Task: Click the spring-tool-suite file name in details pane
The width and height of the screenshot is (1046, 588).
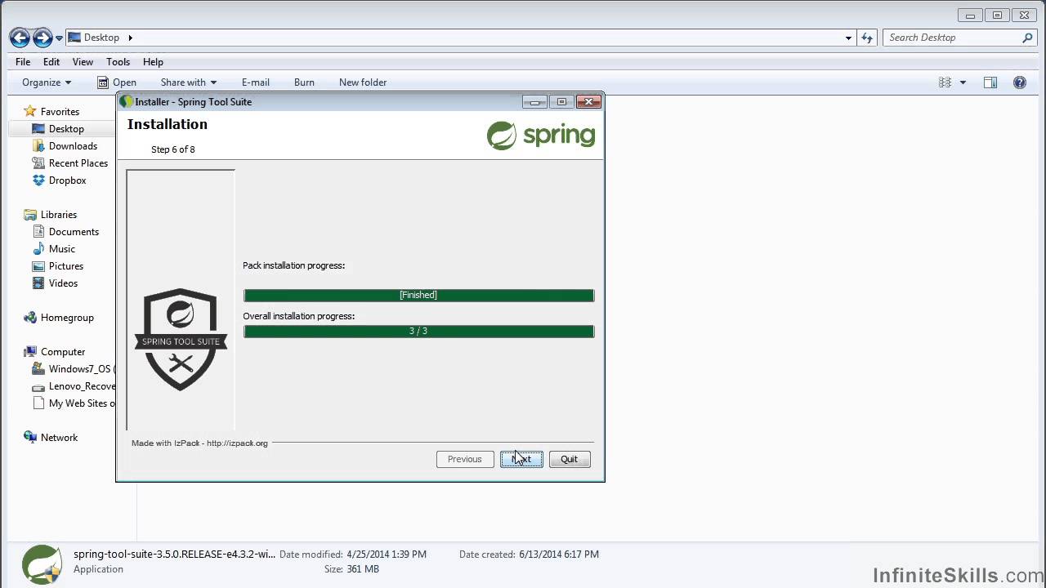Action: click(175, 554)
